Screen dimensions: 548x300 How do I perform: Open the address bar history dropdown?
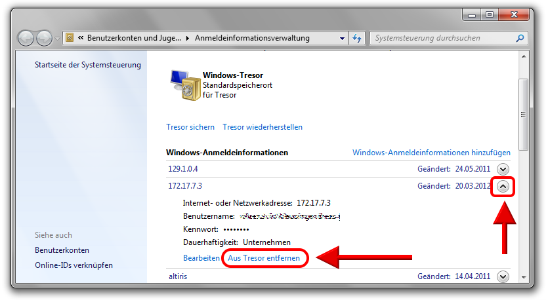(343, 39)
